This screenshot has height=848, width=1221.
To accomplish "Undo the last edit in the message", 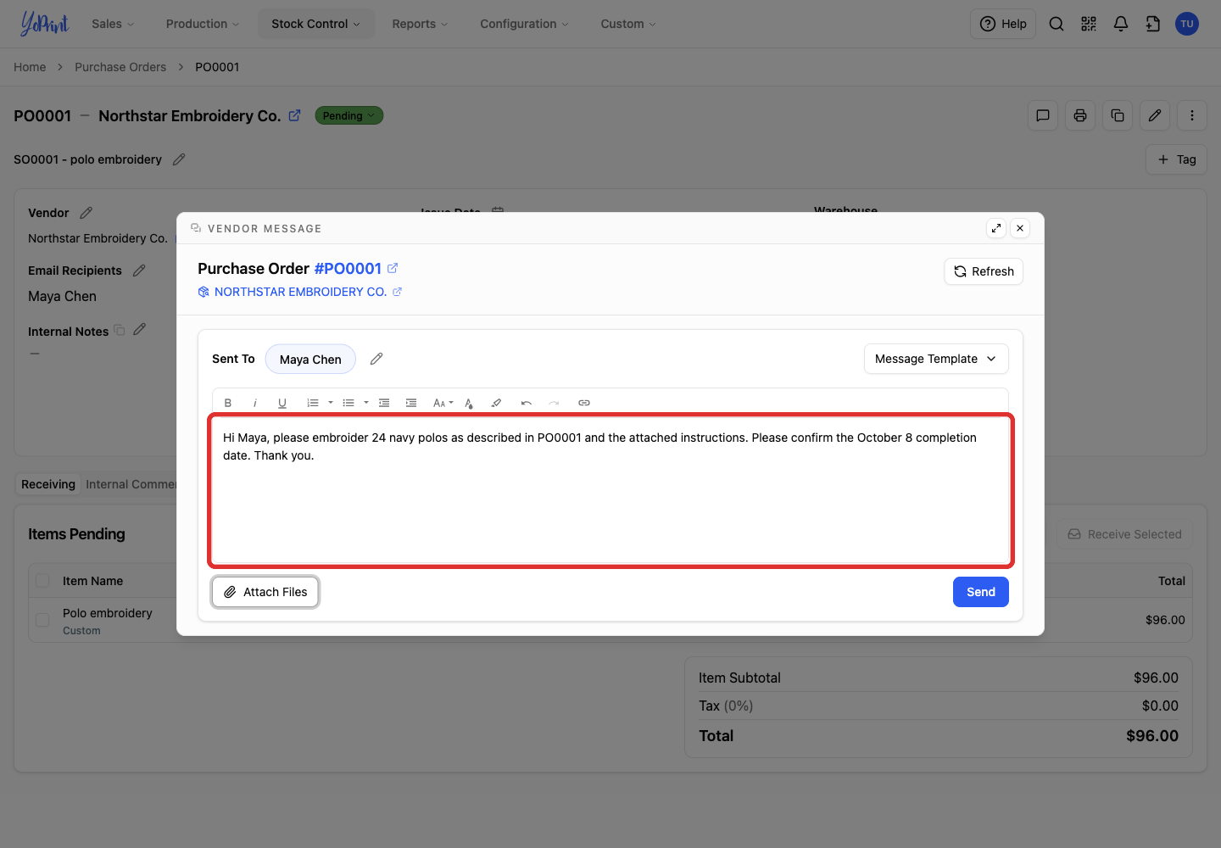I will [527, 403].
